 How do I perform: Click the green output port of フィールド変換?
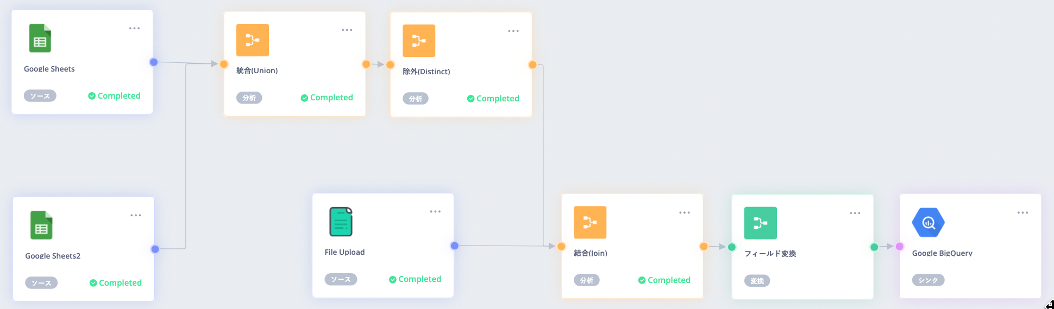coord(874,247)
